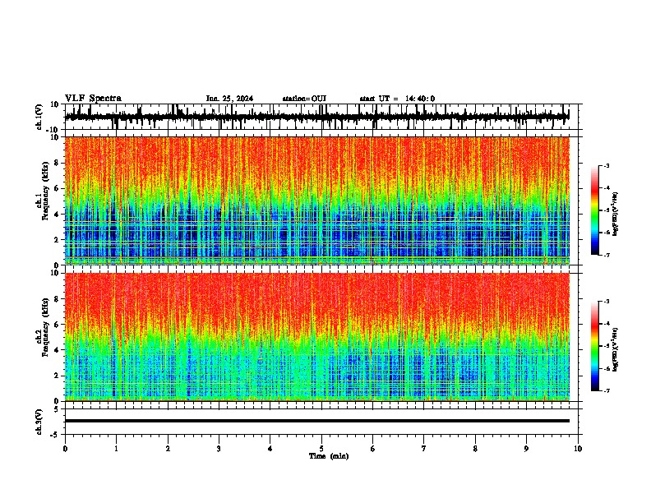Click the '8' kHz tick on ch.1 spectrogram
Screen dimensions: 651x503
57,163
